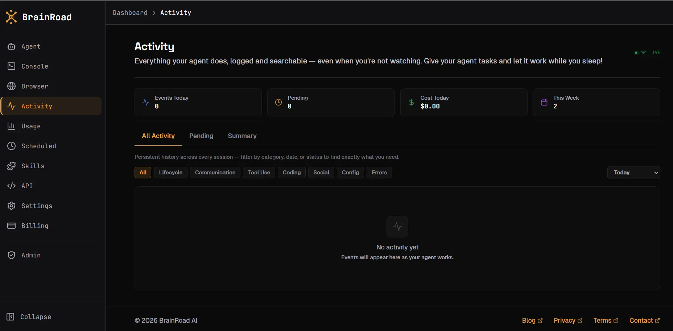The width and height of the screenshot is (673, 331).
Task: Click the Scheduled clock icon
Action: 12,146
